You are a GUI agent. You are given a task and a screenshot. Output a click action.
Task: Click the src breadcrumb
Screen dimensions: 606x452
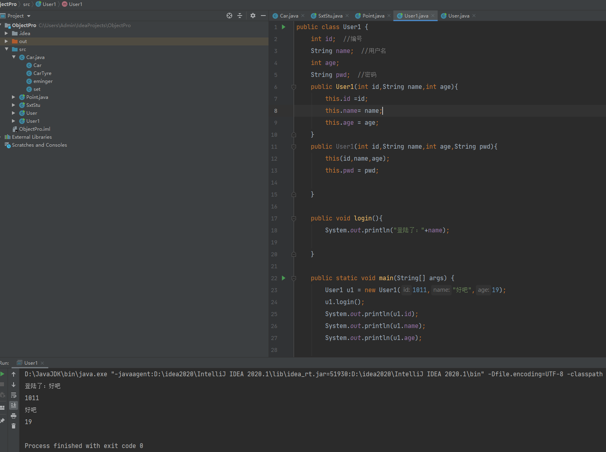(x=26, y=4)
